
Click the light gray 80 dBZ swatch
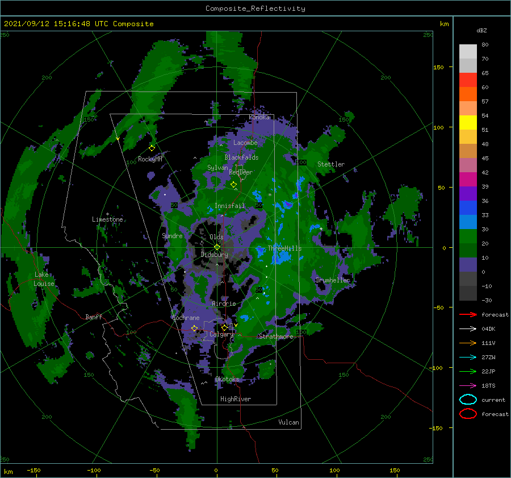[x=468, y=52]
